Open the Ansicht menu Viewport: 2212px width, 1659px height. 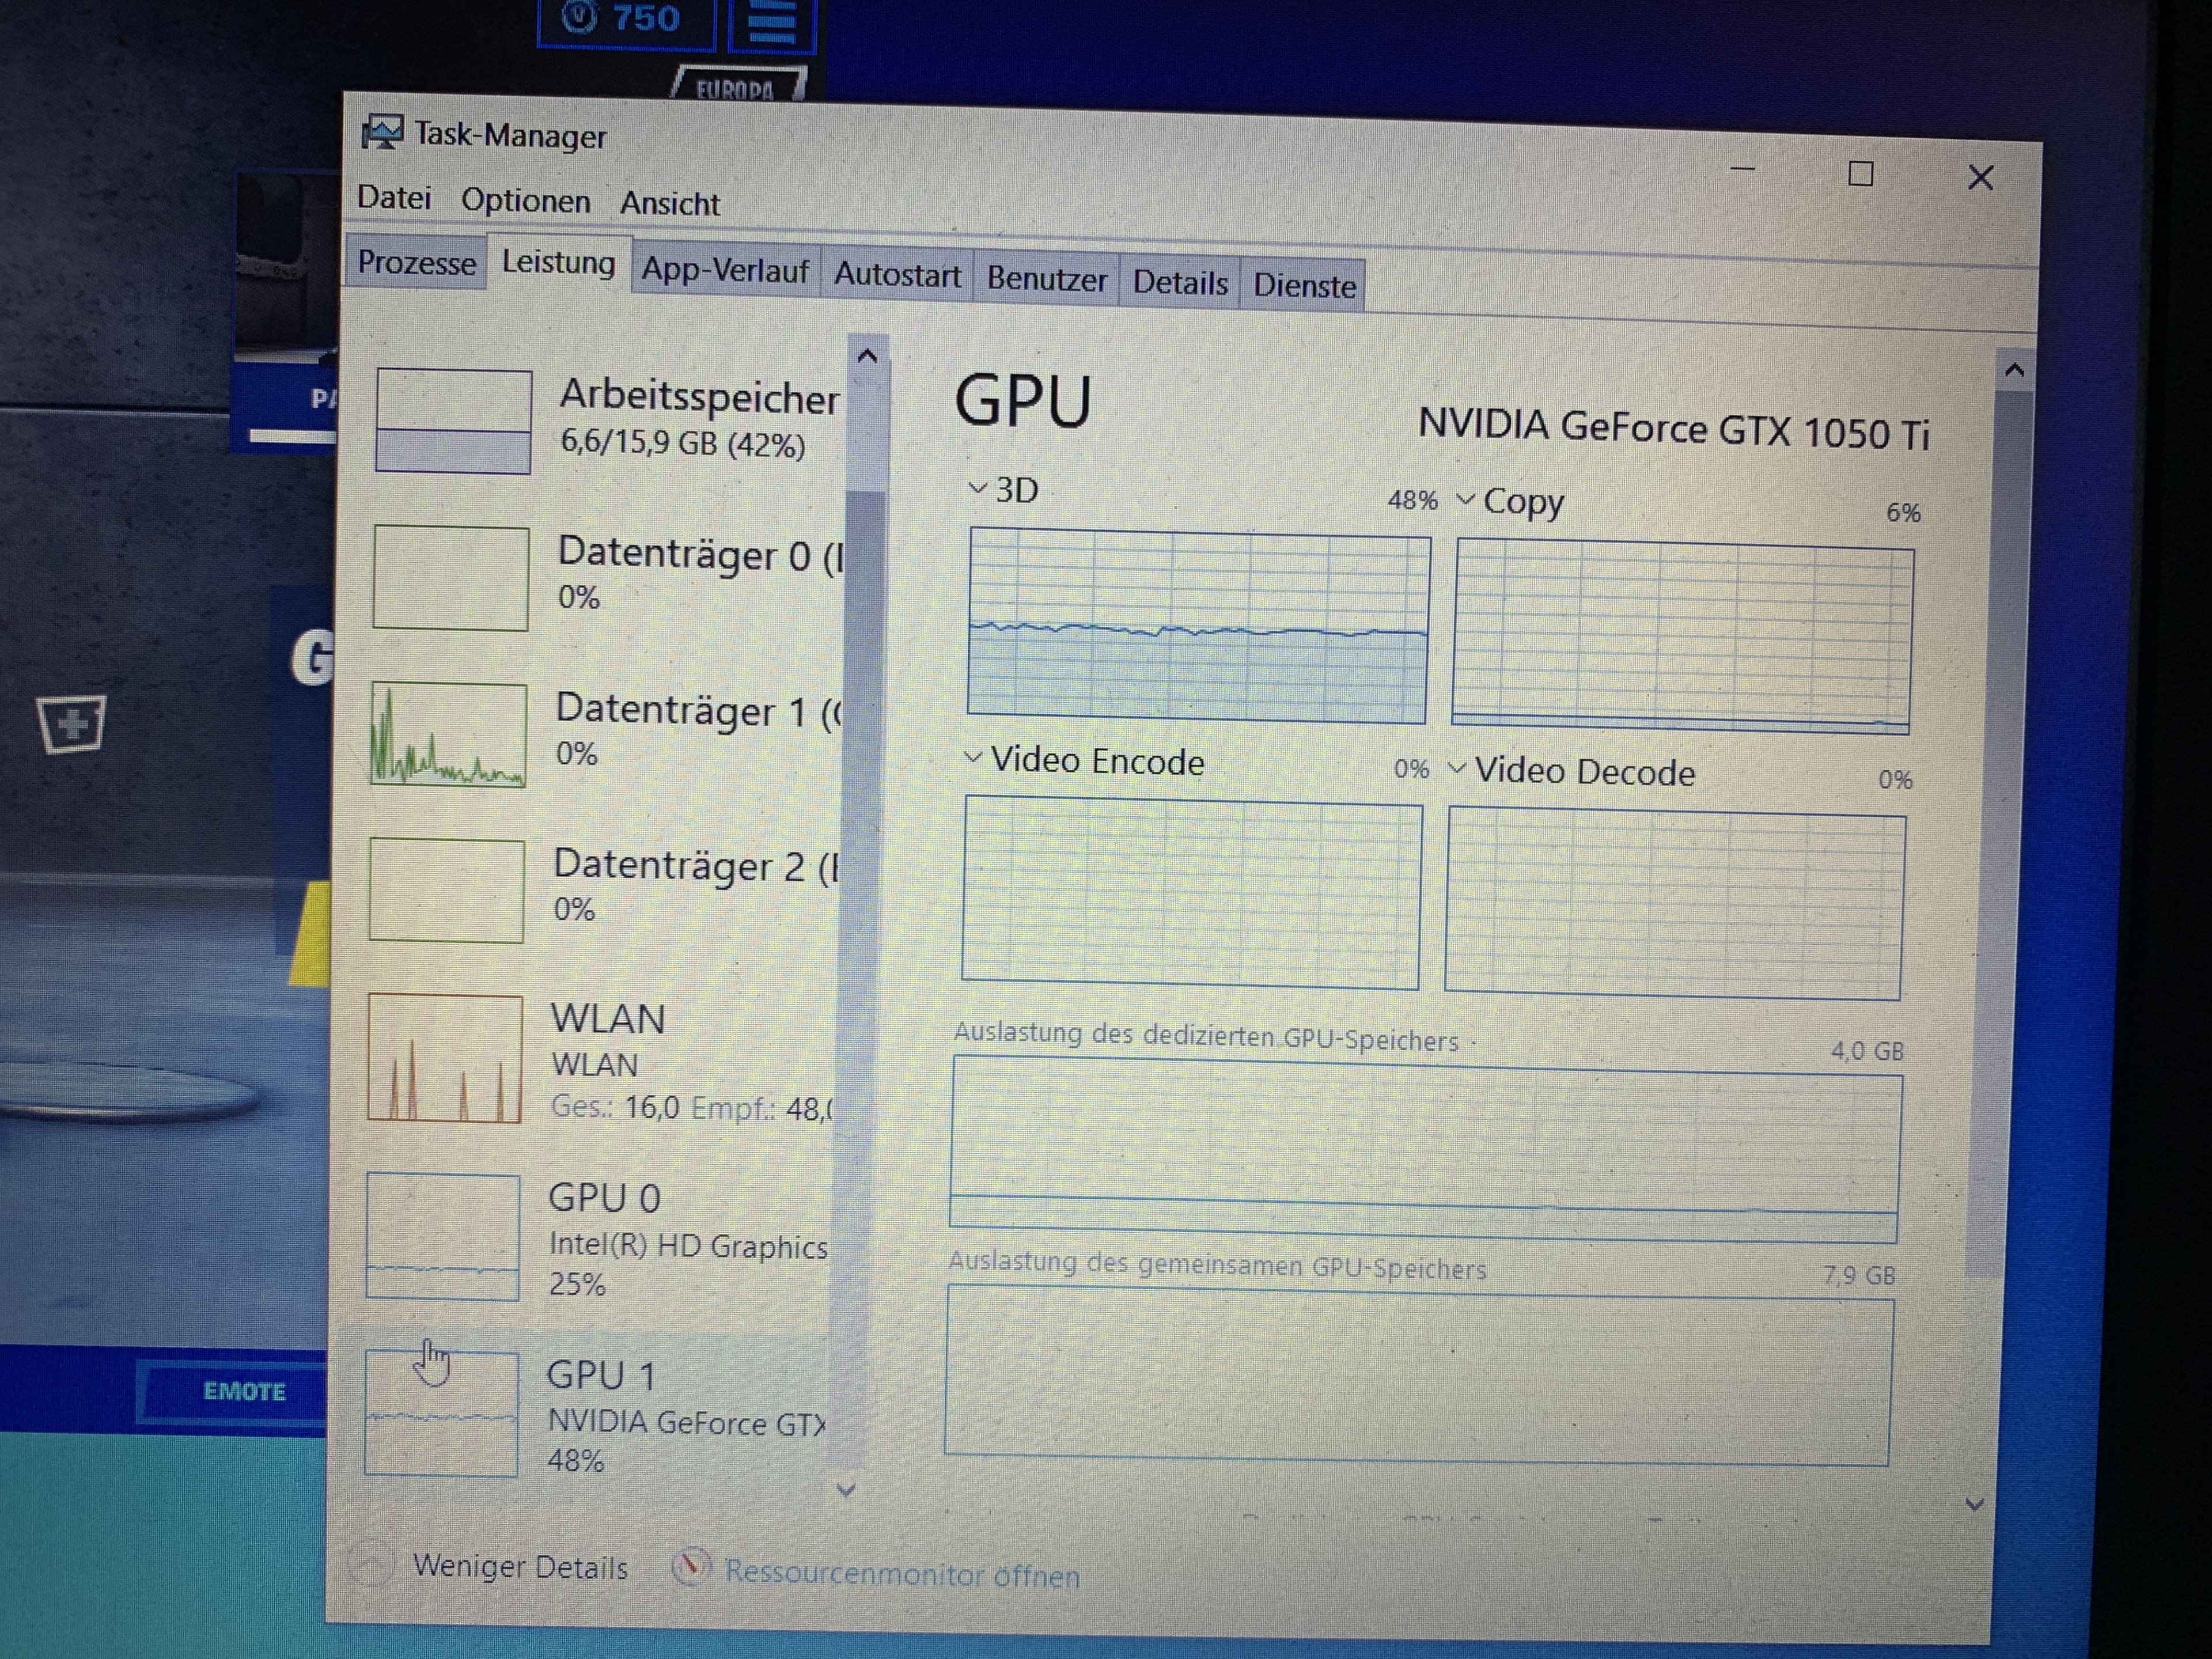coord(669,204)
